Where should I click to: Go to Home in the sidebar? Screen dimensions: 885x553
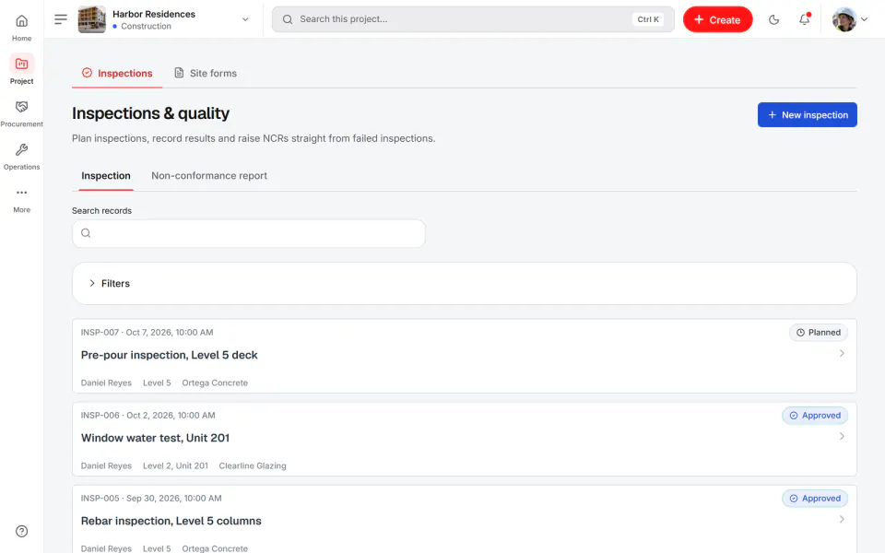[21, 28]
